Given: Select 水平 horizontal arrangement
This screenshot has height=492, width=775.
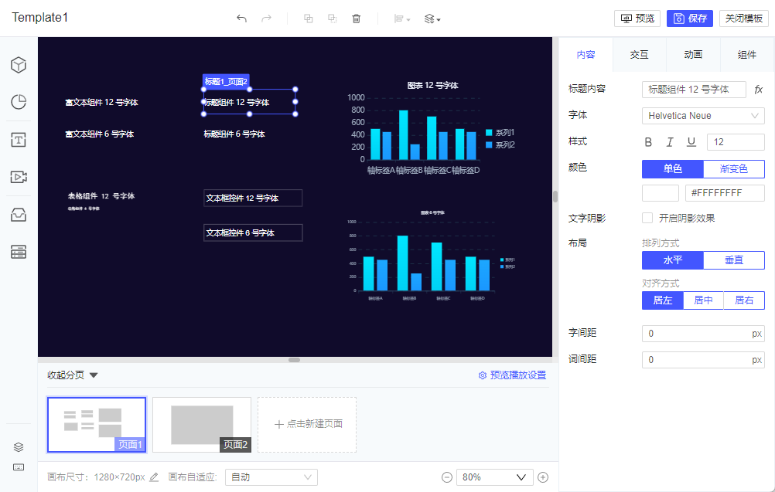Looking at the screenshot, I should pos(672,260).
